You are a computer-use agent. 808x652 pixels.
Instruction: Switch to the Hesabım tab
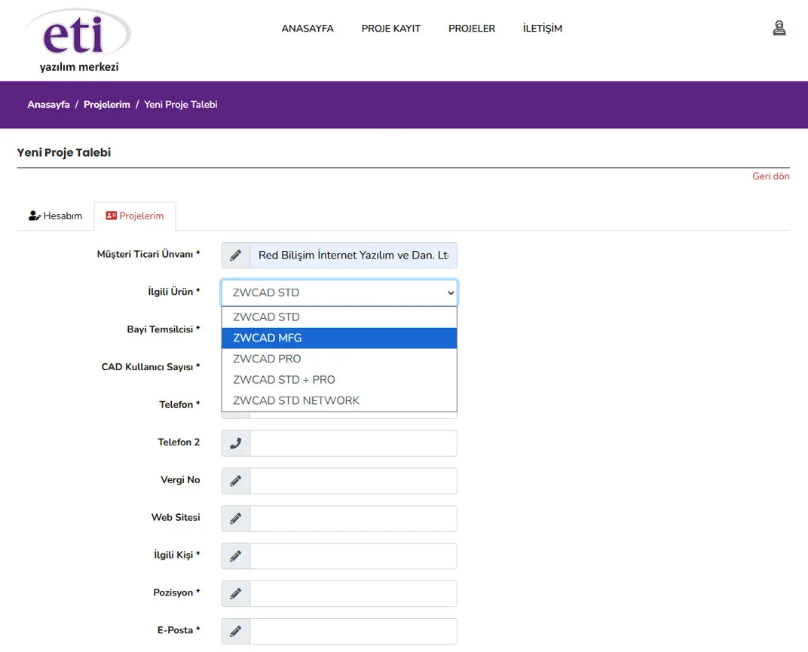(x=56, y=216)
